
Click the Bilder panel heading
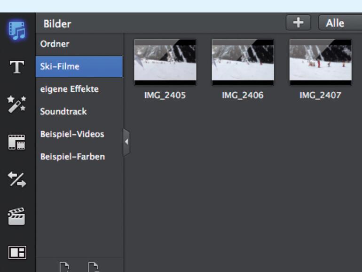(57, 24)
